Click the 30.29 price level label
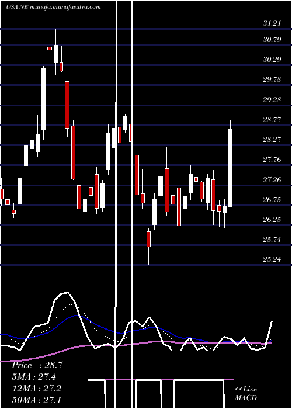Image resolution: width=292 pixels, height=409 pixels. tap(272, 59)
